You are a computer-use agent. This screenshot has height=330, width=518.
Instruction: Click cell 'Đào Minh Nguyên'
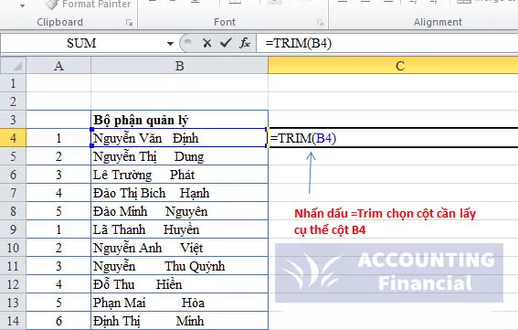click(x=179, y=211)
